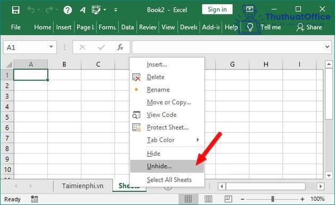Switch to Normal view icon
The height and width of the screenshot is (205, 335).
point(188,199)
